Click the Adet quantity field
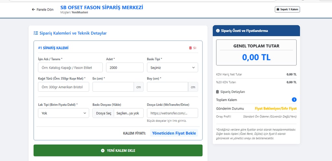This screenshot has height=161, width=332. pyautogui.click(x=124, y=67)
